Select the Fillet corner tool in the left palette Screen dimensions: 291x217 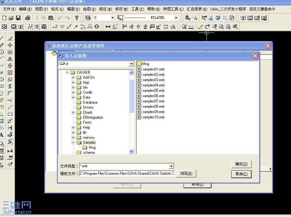coord(10,93)
